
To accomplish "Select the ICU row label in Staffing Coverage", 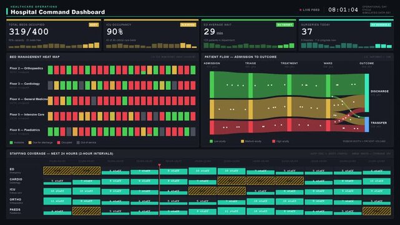I will (x=12, y=189).
